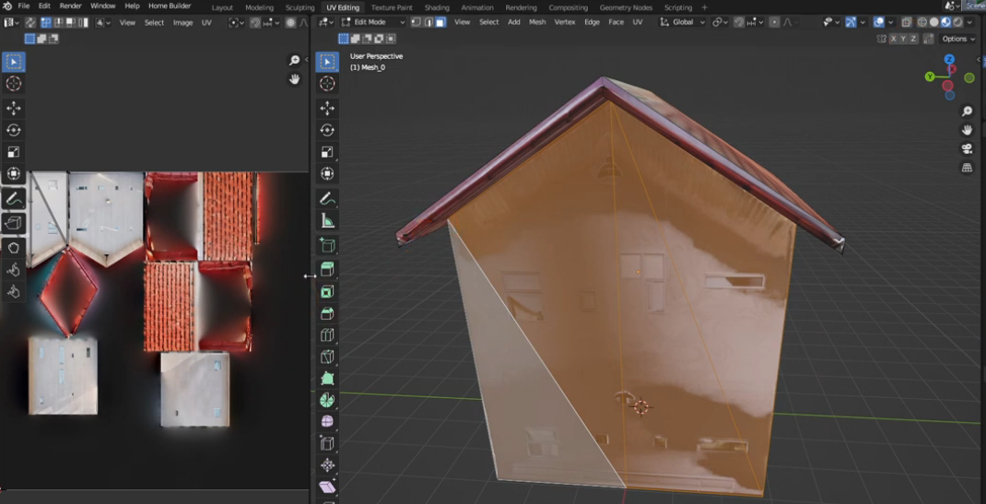Screen dimensions: 986x504
Task: Select the Measure tool in 3D viewport
Action: tap(327, 221)
